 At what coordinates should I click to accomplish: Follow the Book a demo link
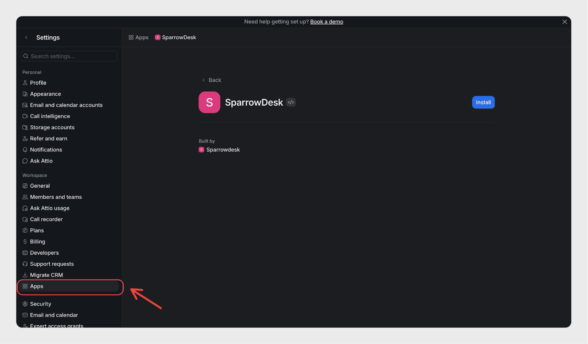pos(326,22)
